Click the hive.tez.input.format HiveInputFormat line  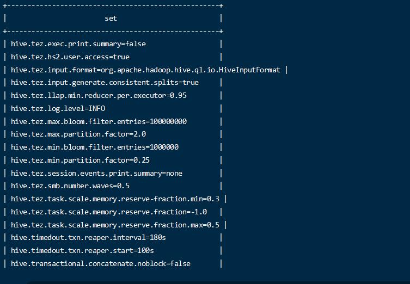pos(145,70)
